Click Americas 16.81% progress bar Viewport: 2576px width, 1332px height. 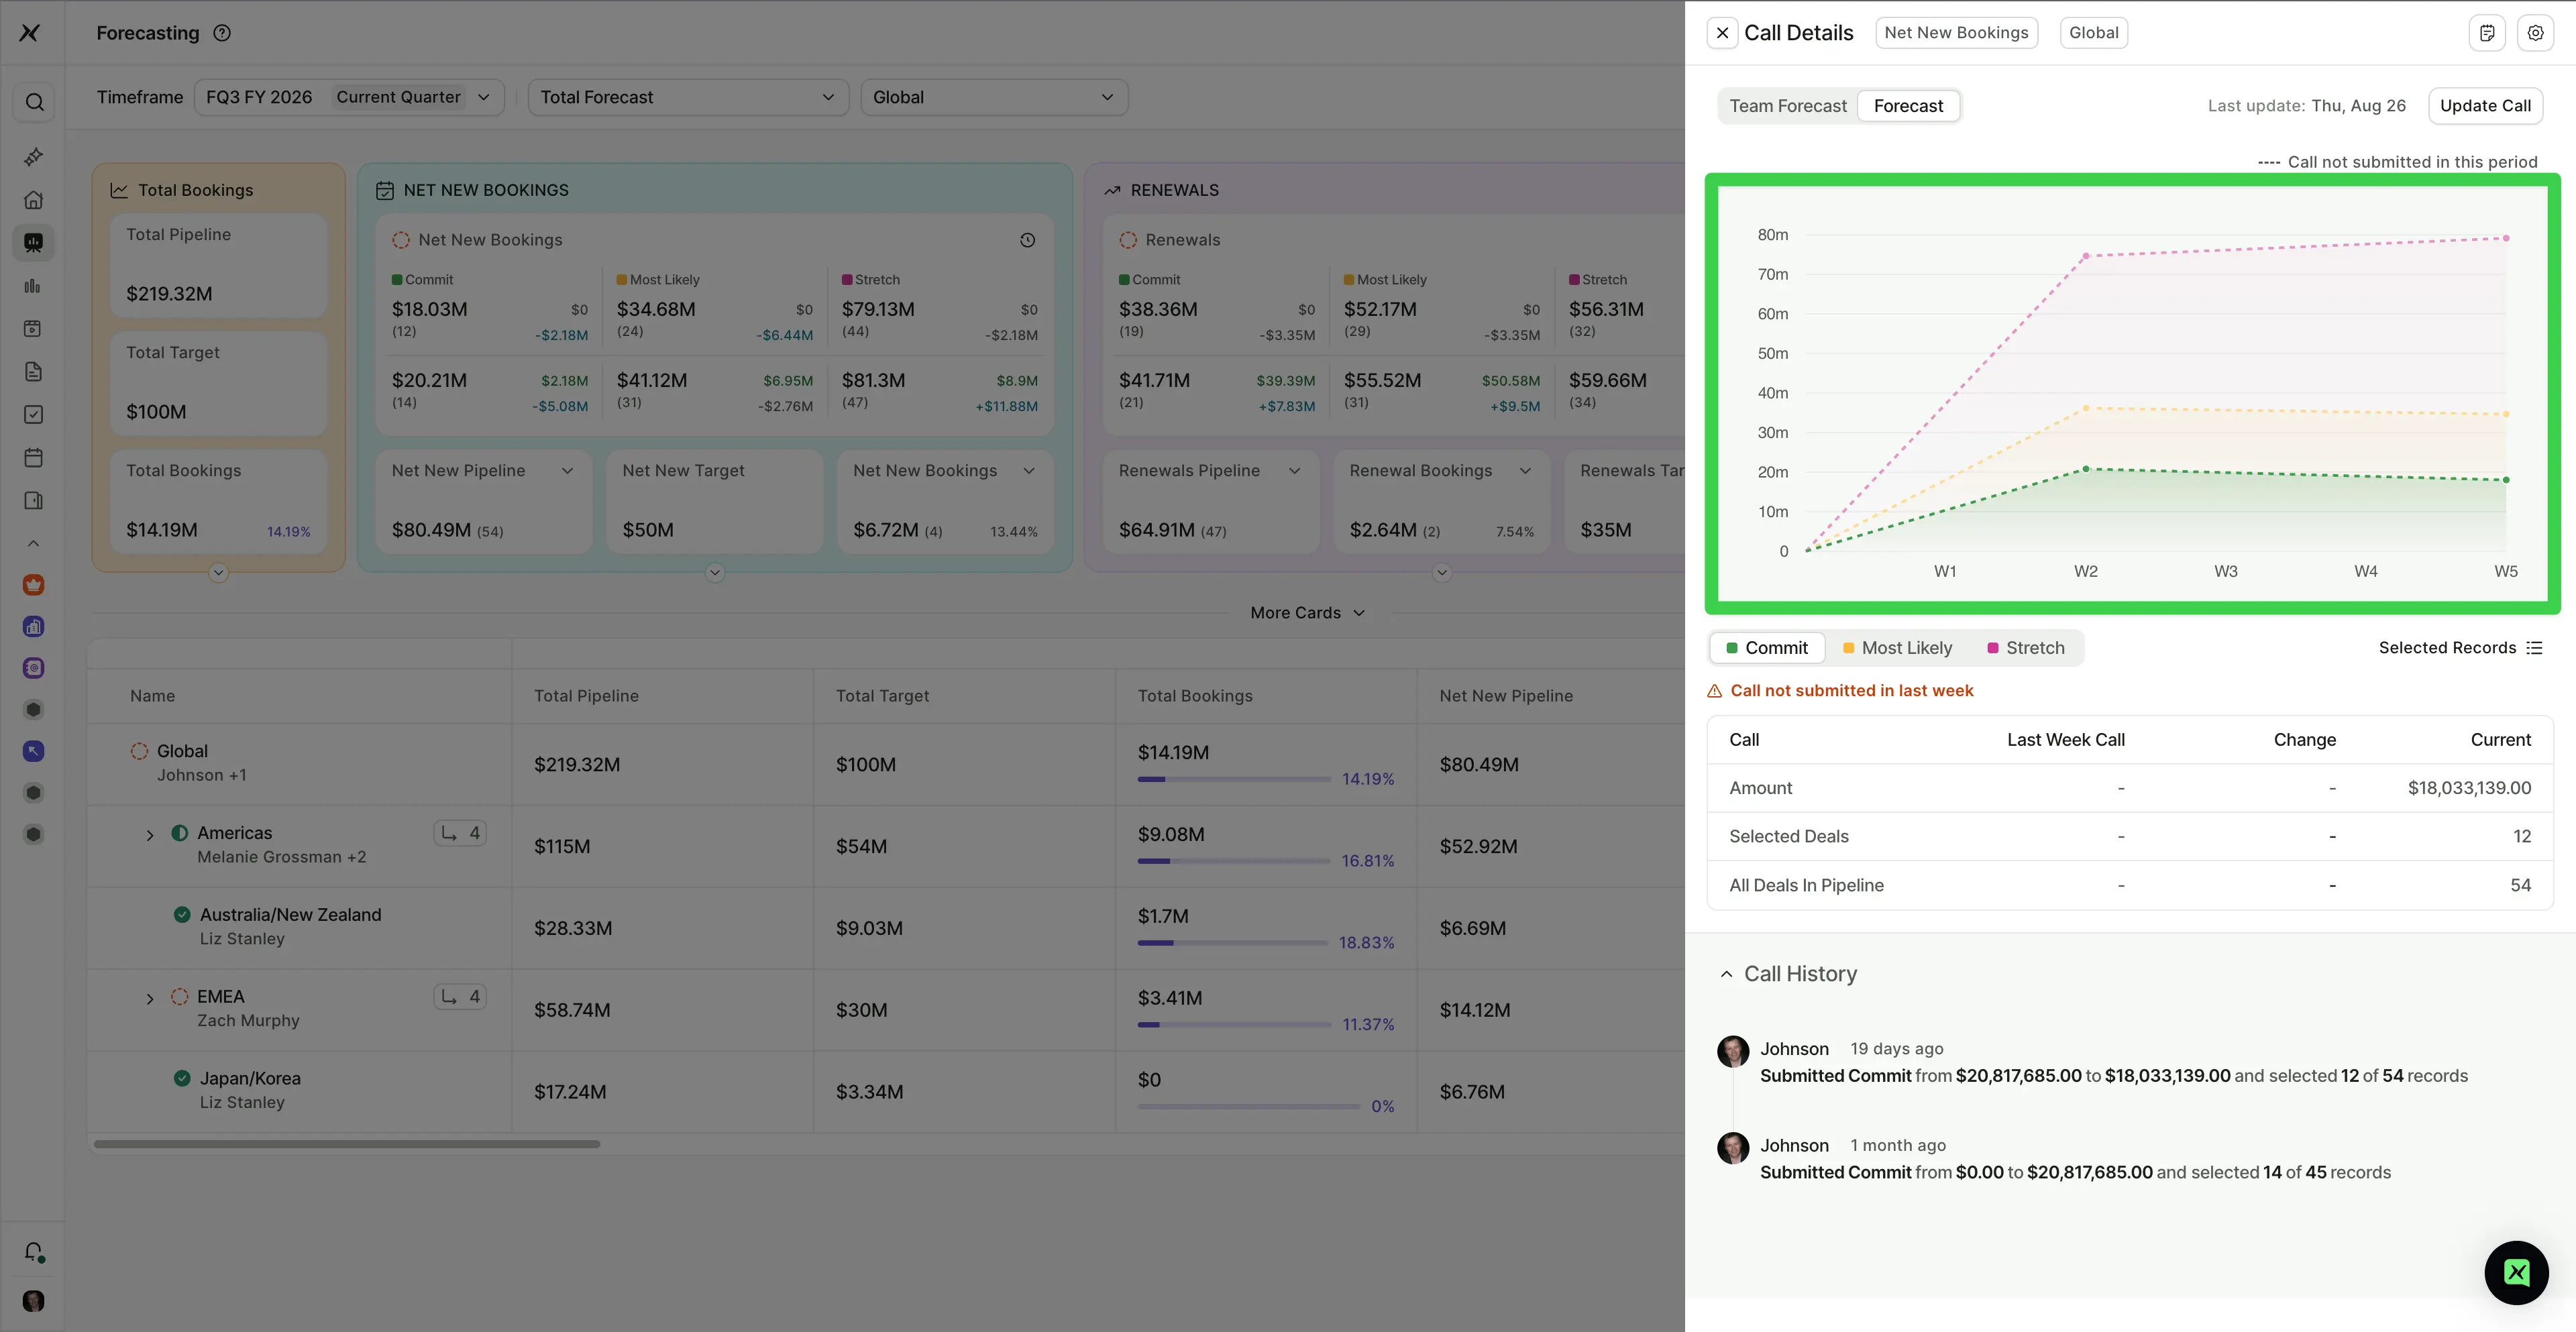pos(1233,861)
